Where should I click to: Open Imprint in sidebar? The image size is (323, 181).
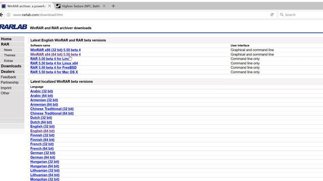point(6,88)
